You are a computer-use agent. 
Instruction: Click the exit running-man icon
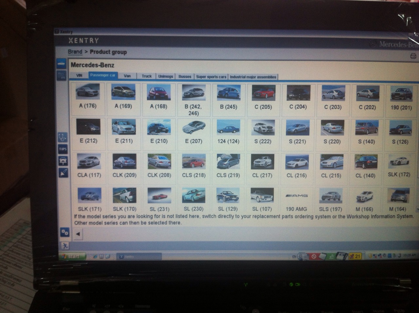(65, 246)
